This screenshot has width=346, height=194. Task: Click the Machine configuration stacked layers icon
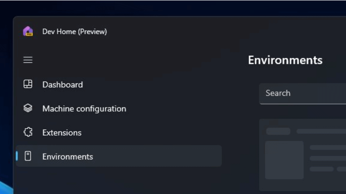[x=28, y=108]
